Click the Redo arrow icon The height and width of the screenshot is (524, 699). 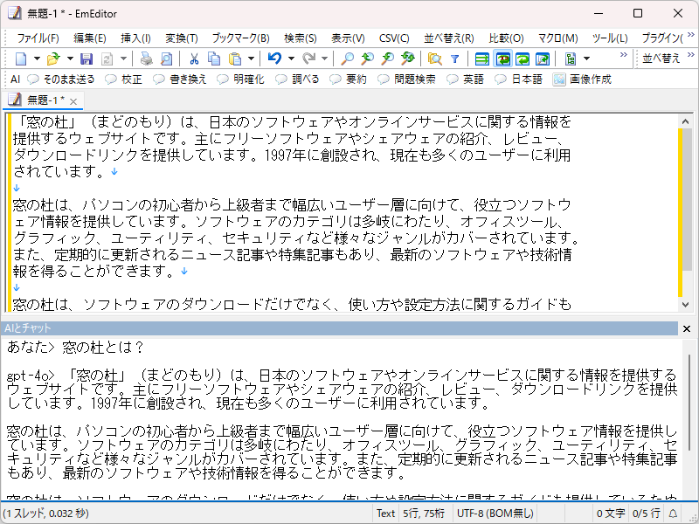[x=308, y=59]
